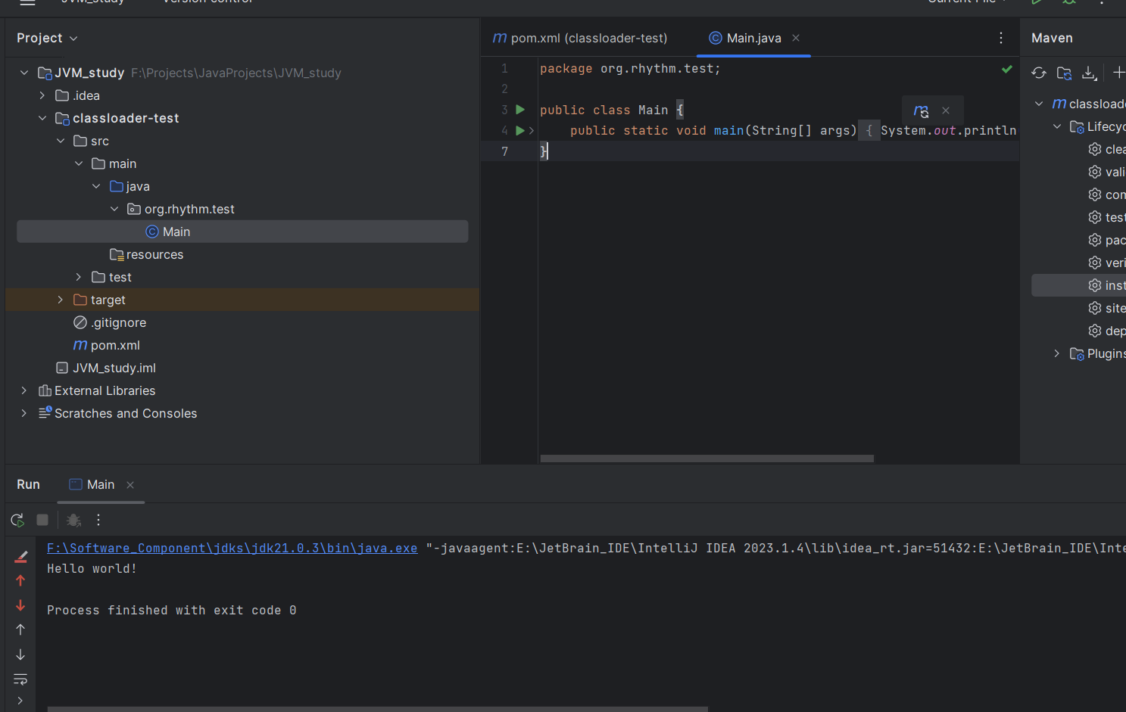The image size is (1126, 712).
Task: Click Download Sources Maven icon
Action: (x=1089, y=73)
